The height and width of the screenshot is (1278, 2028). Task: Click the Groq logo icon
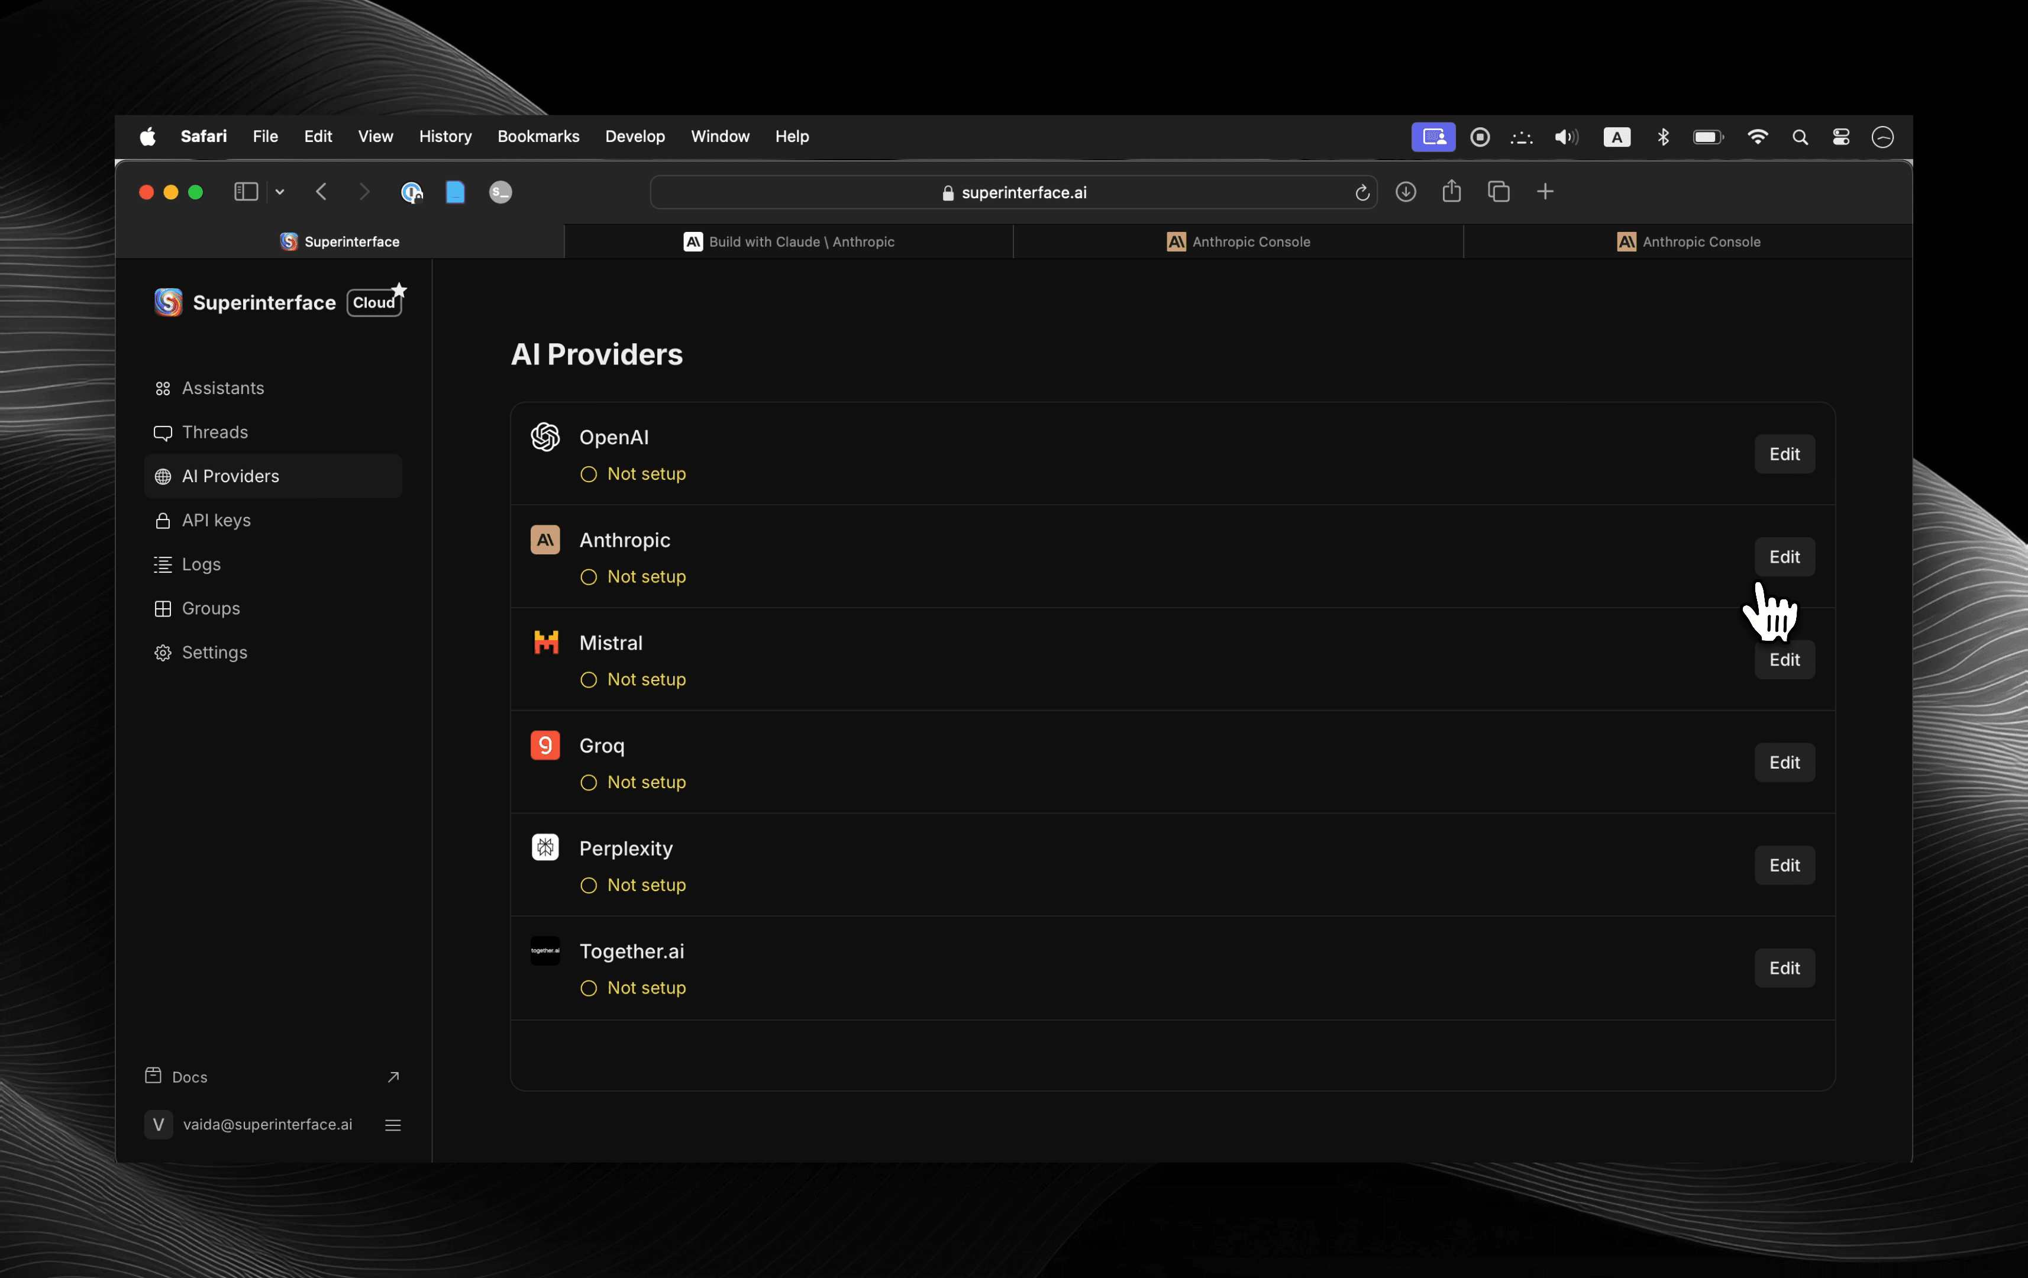coord(545,745)
